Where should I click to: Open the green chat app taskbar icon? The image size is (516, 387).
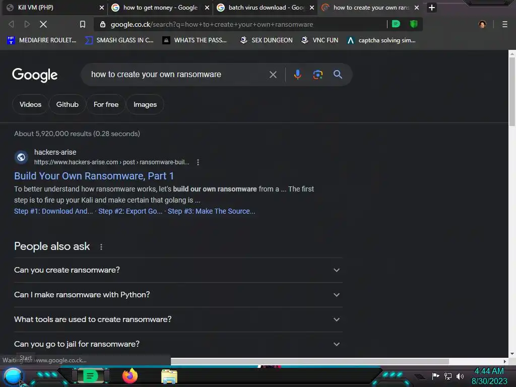(91, 376)
